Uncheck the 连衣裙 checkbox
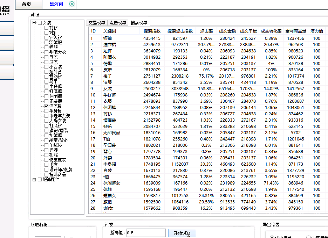The height and width of the screenshot is (238, 328). click(47, 106)
